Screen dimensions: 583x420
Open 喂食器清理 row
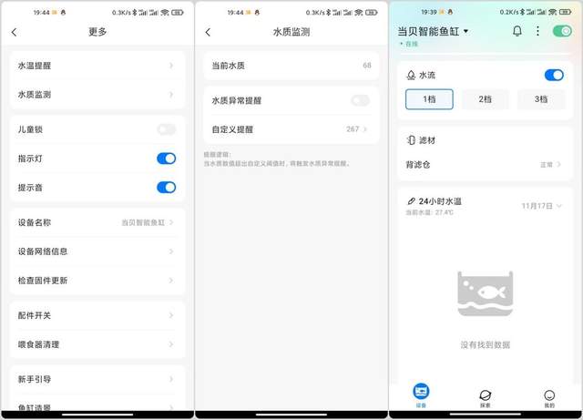tap(97, 344)
